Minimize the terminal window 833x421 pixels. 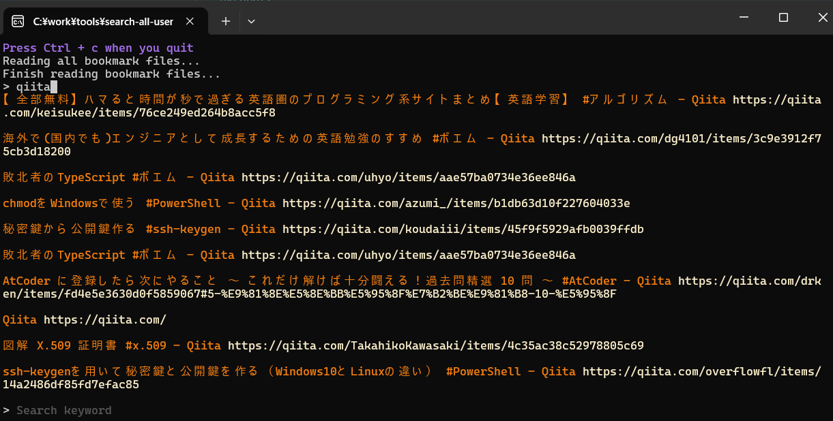[746, 18]
